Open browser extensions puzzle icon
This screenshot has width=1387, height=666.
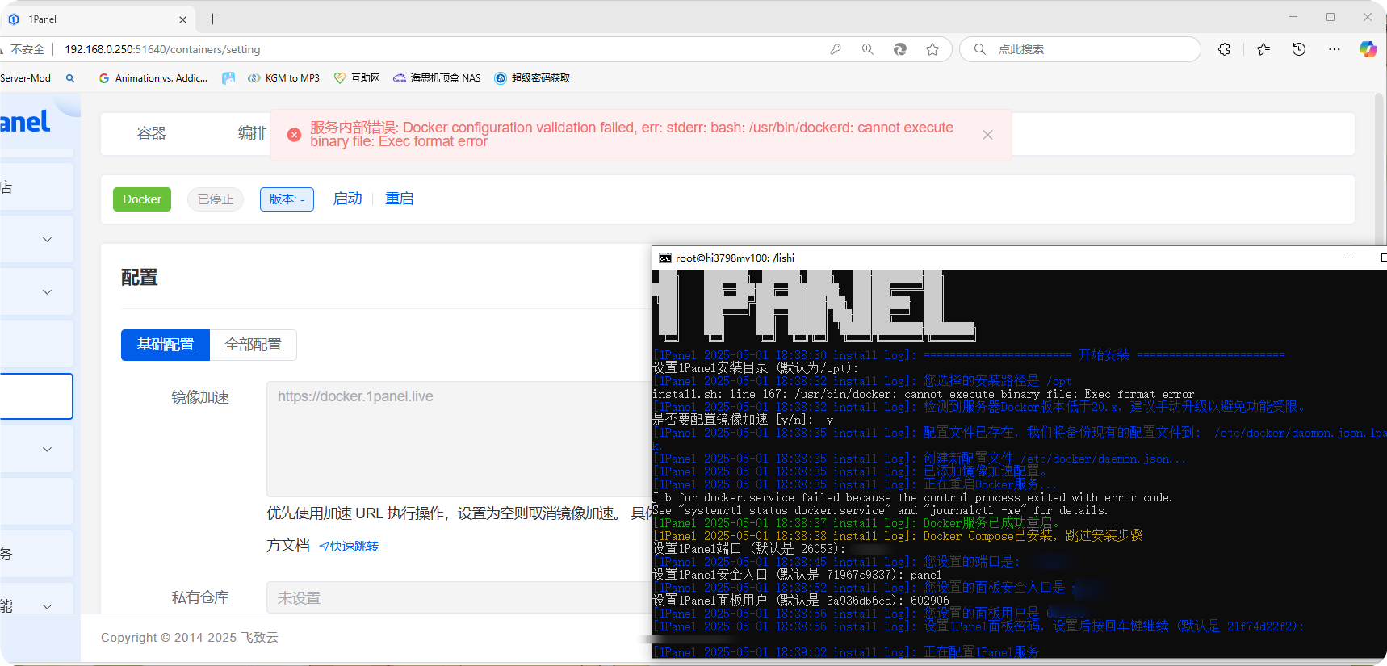(1225, 49)
